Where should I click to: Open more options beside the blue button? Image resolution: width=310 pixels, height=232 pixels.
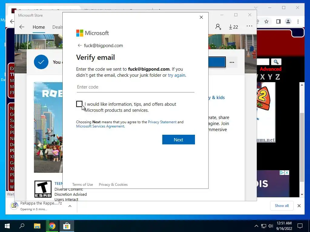pyautogui.click(x=232, y=62)
